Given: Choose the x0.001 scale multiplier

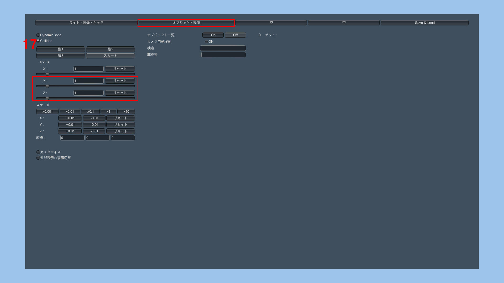Looking at the screenshot, I should tap(48, 112).
